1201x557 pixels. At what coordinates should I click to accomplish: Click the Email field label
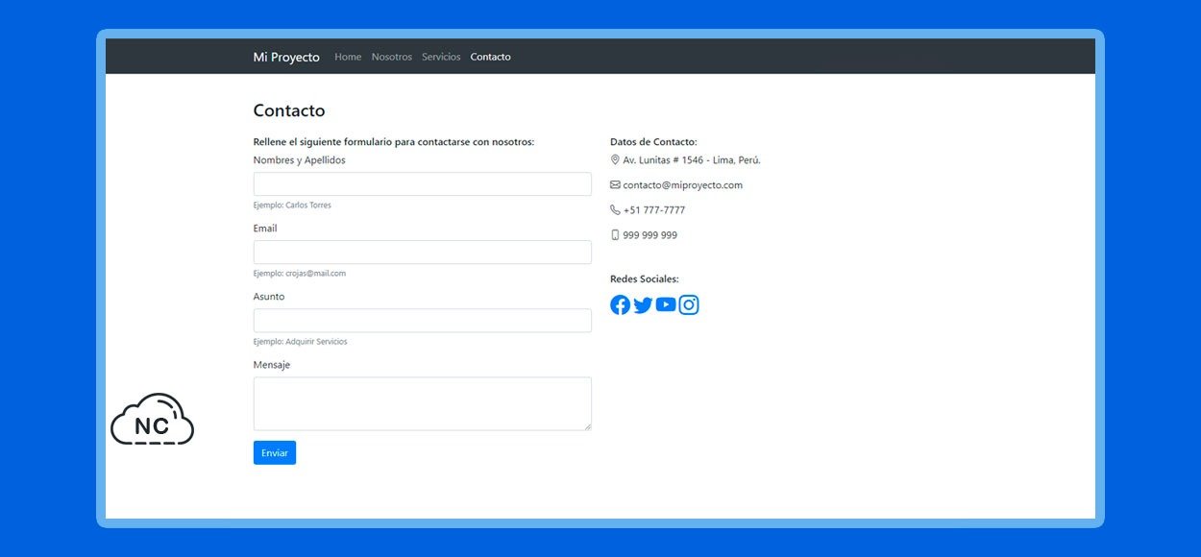click(265, 229)
